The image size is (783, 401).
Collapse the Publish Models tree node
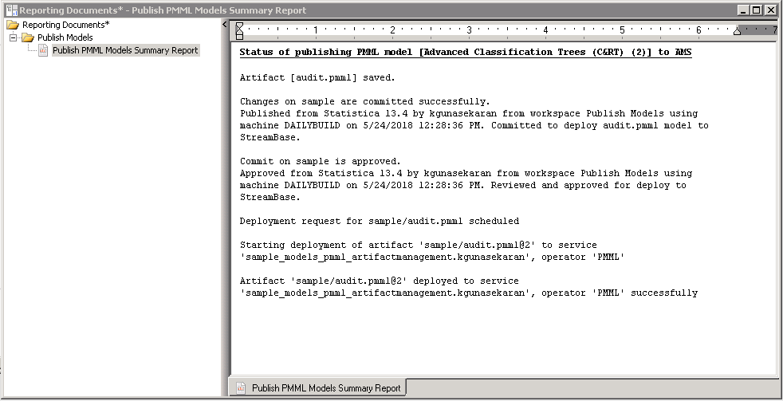(13, 37)
